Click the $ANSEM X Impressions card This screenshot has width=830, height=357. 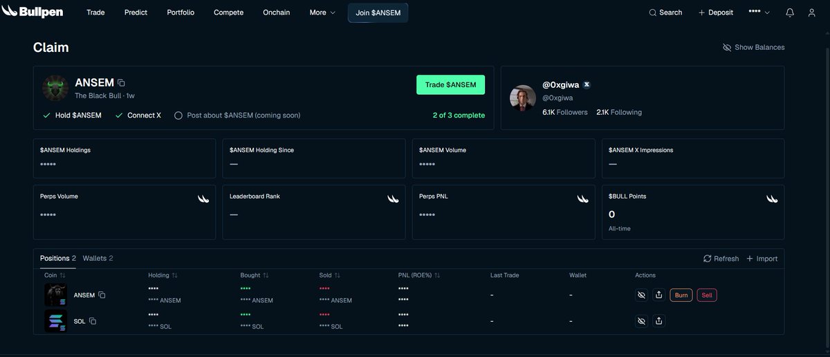(693, 158)
